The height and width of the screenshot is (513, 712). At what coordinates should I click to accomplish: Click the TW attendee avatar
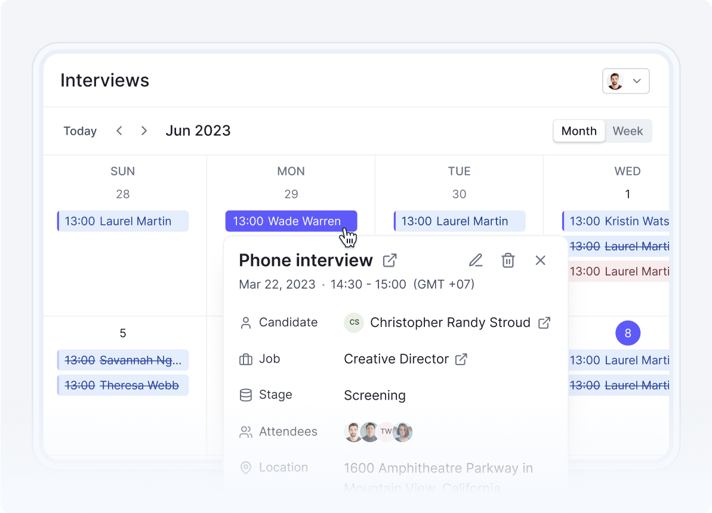coord(386,432)
